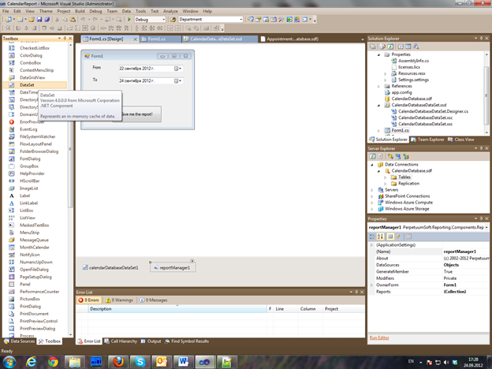This screenshot has width=492, height=369.
Task: Collapse CalendarDatabaseDataSet.xsd node
Action: (x=378, y=105)
